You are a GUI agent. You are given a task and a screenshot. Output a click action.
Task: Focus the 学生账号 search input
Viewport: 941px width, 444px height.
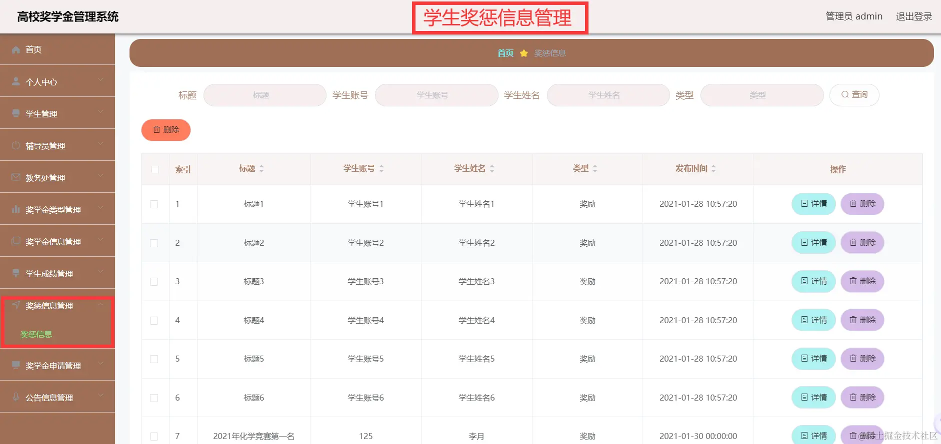pos(436,95)
